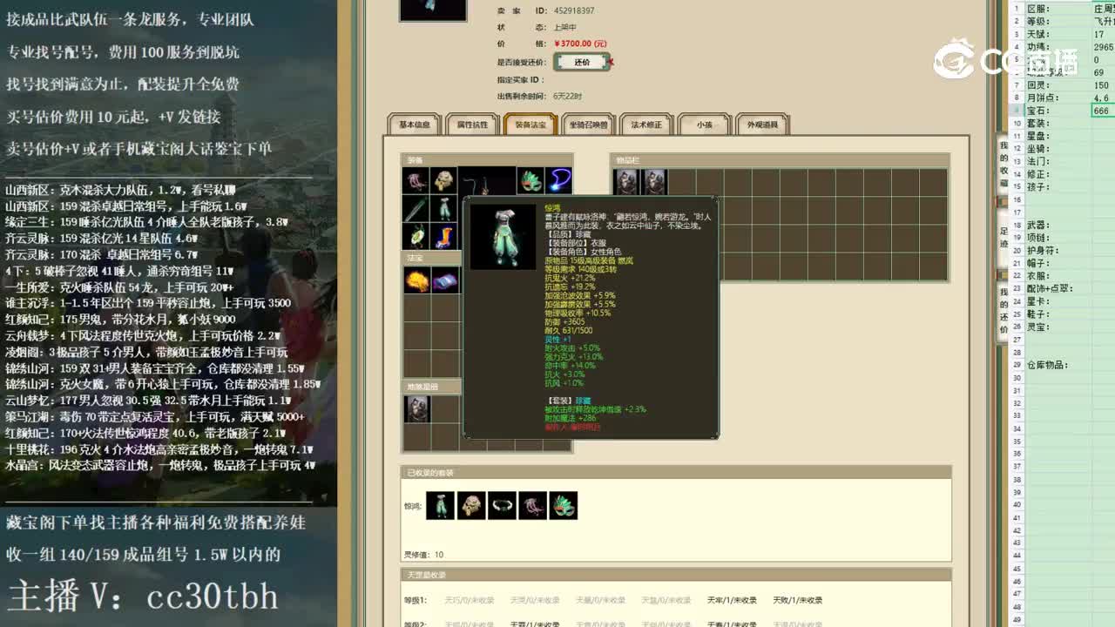Select the green jade pendant icon

tap(416, 236)
